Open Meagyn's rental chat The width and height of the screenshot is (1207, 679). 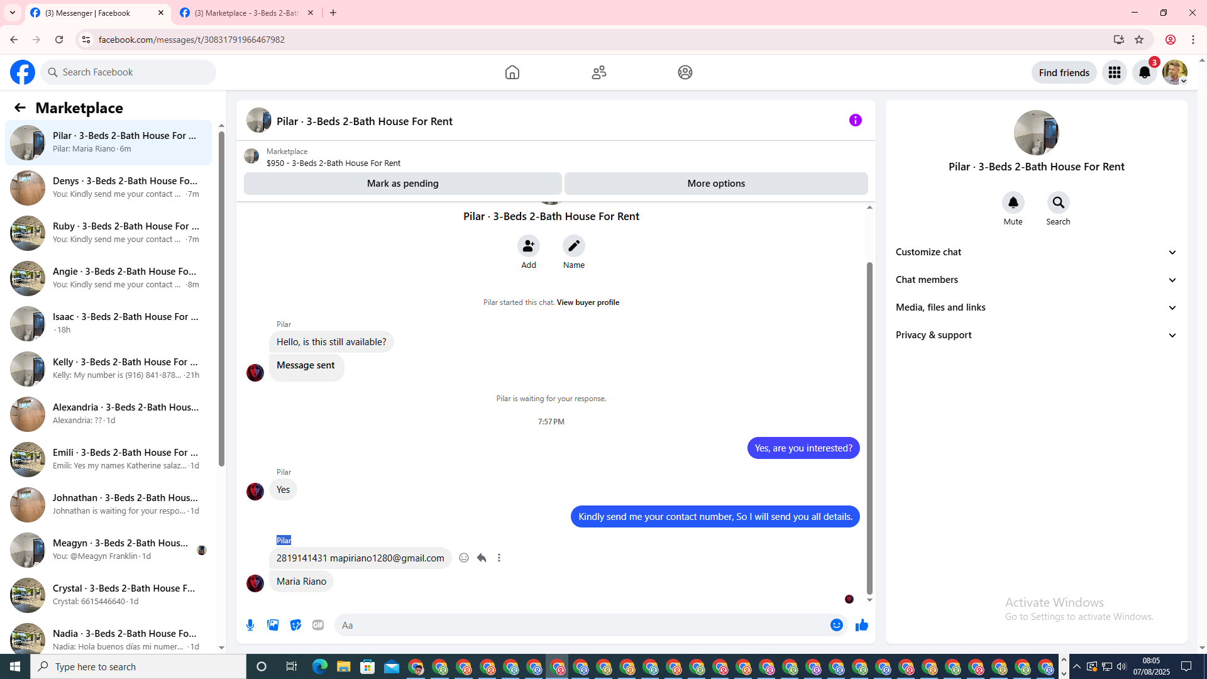coord(108,549)
